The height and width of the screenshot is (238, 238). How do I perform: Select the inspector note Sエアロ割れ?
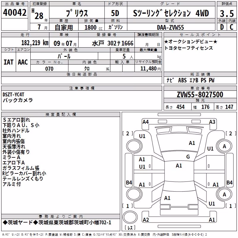coord(16,120)
